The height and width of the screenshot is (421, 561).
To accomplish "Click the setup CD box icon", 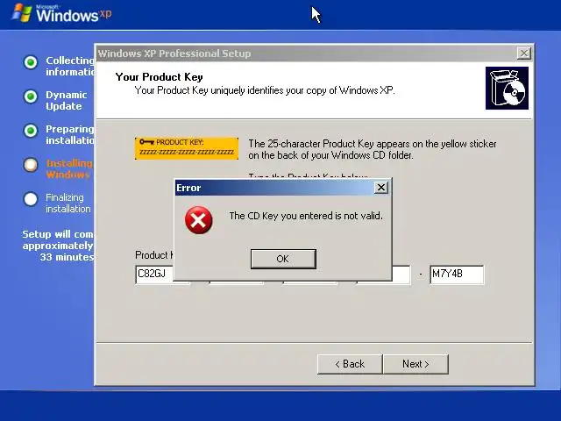I will (x=507, y=88).
